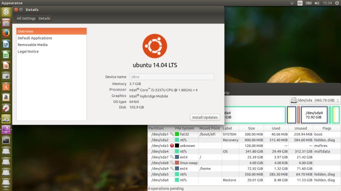Launch LibreOffice Calc from the launcher
Screen dimensions: 341x191
[x=6, y=54]
